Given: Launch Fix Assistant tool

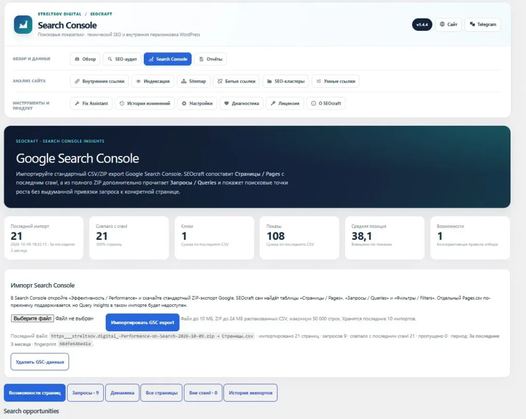Looking at the screenshot, I should 91,103.
